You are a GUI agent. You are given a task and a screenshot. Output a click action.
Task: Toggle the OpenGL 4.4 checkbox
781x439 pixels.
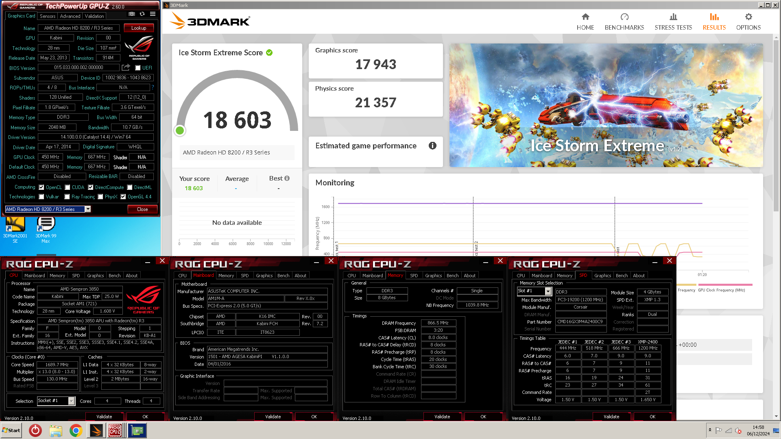123,197
